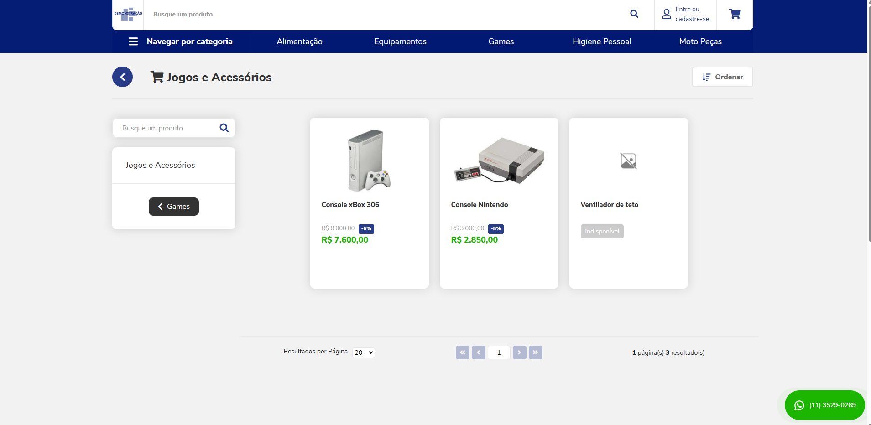
Task: Click the header search magnifier icon
Action: [634, 14]
